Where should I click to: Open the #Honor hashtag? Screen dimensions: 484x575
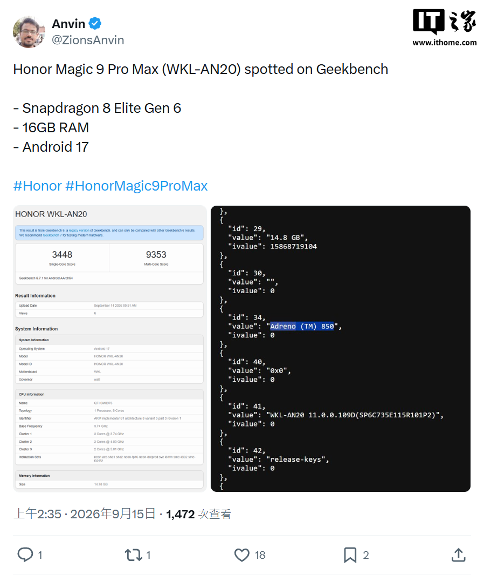pos(37,186)
